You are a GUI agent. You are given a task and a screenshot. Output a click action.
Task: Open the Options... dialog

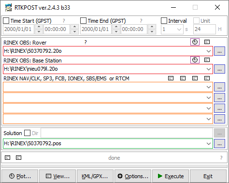(x=133, y=176)
